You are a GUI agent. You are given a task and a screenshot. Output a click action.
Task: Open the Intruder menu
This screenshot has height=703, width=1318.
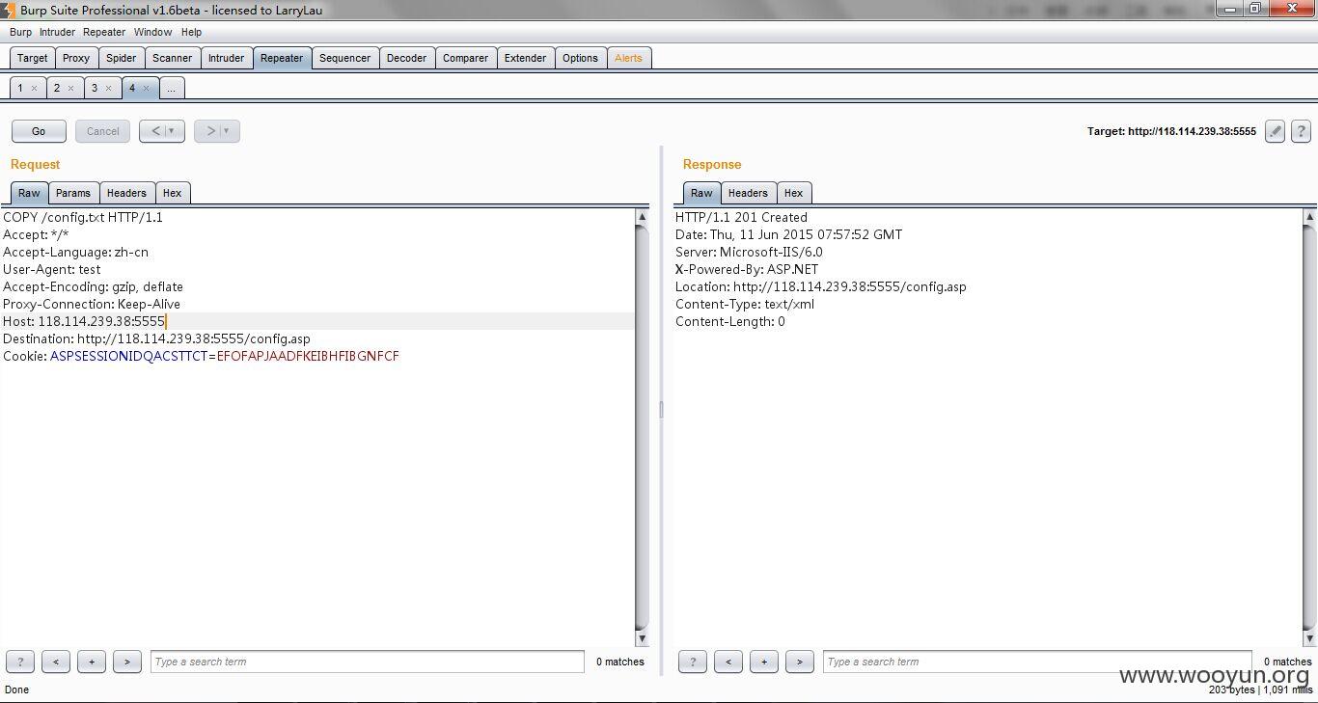57,32
